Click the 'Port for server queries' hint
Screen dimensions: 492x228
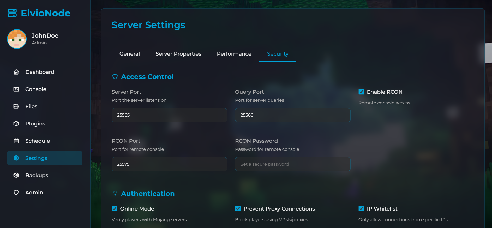(260, 100)
